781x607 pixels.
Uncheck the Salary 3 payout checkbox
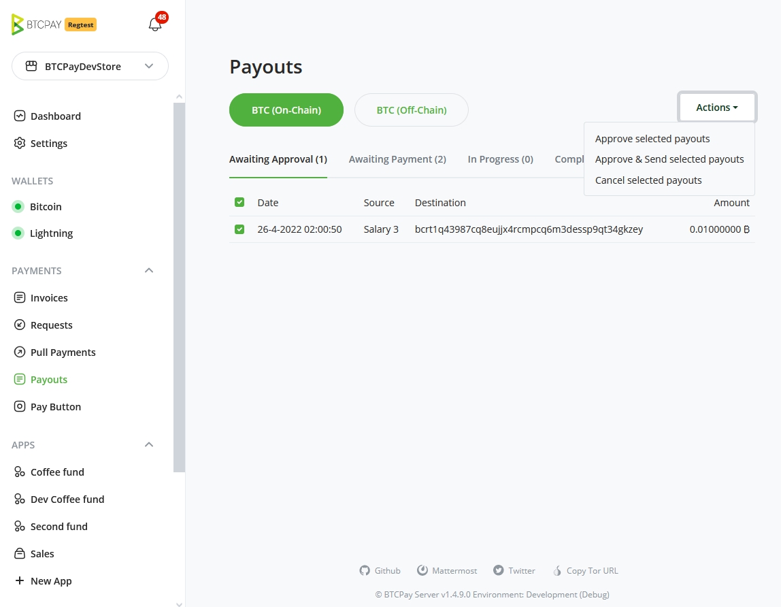[x=239, y=229]
